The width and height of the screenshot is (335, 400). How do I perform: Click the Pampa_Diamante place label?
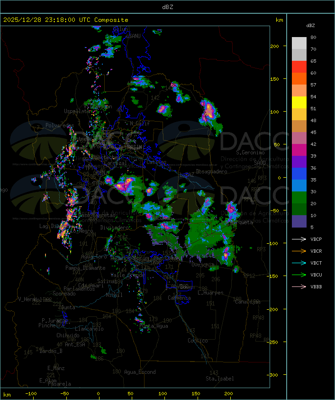pos(85,268)
